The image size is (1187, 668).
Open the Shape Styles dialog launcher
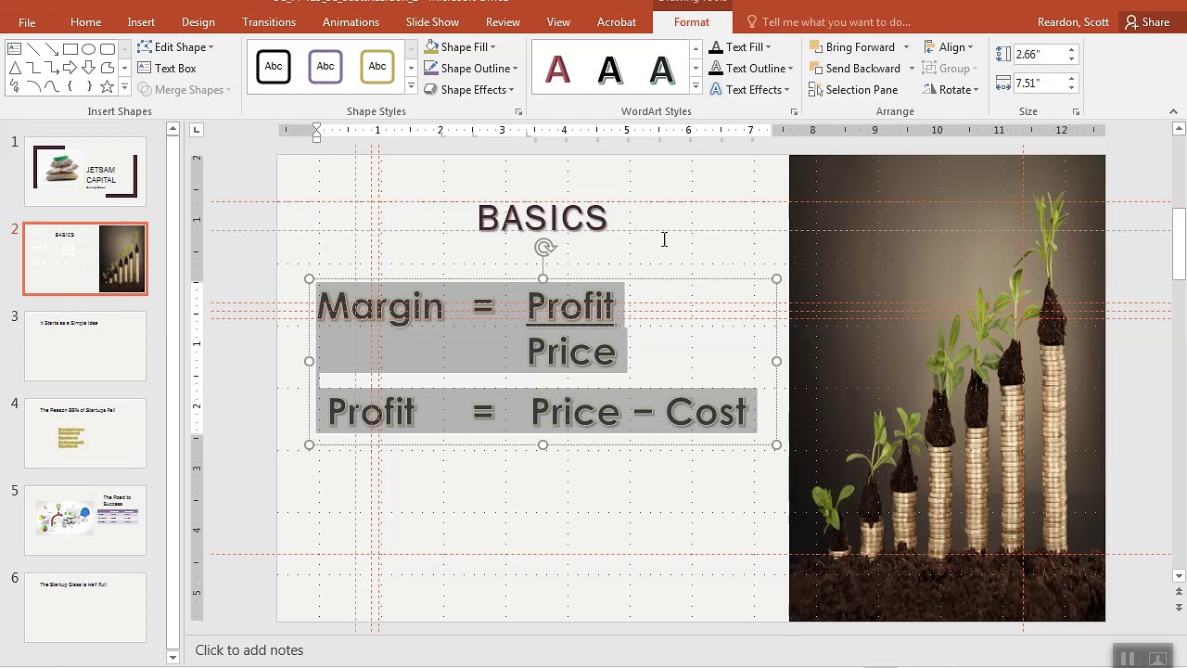[518, 111]
